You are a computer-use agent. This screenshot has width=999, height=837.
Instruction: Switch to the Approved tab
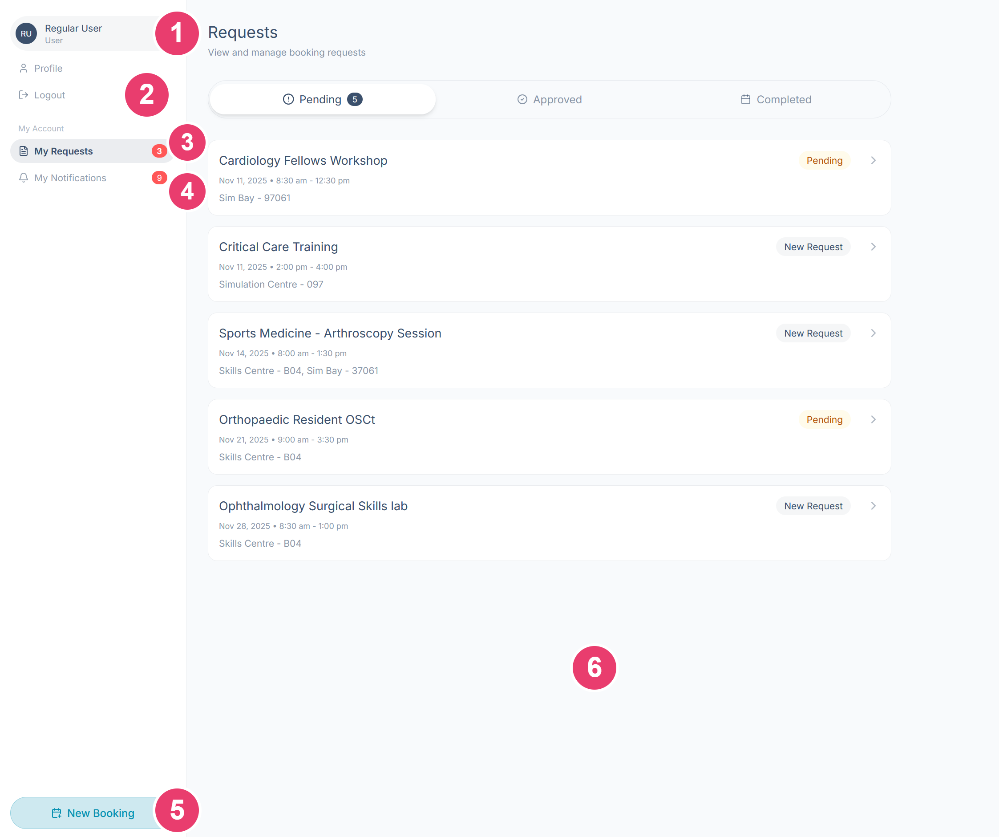coord(550,99)
